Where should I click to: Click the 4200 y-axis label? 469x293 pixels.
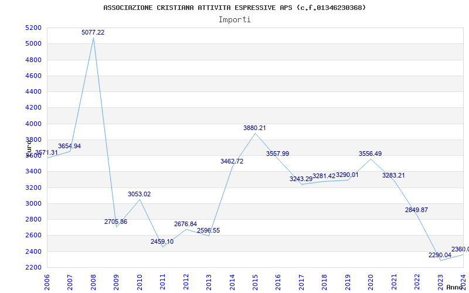[x=33, y=108]
